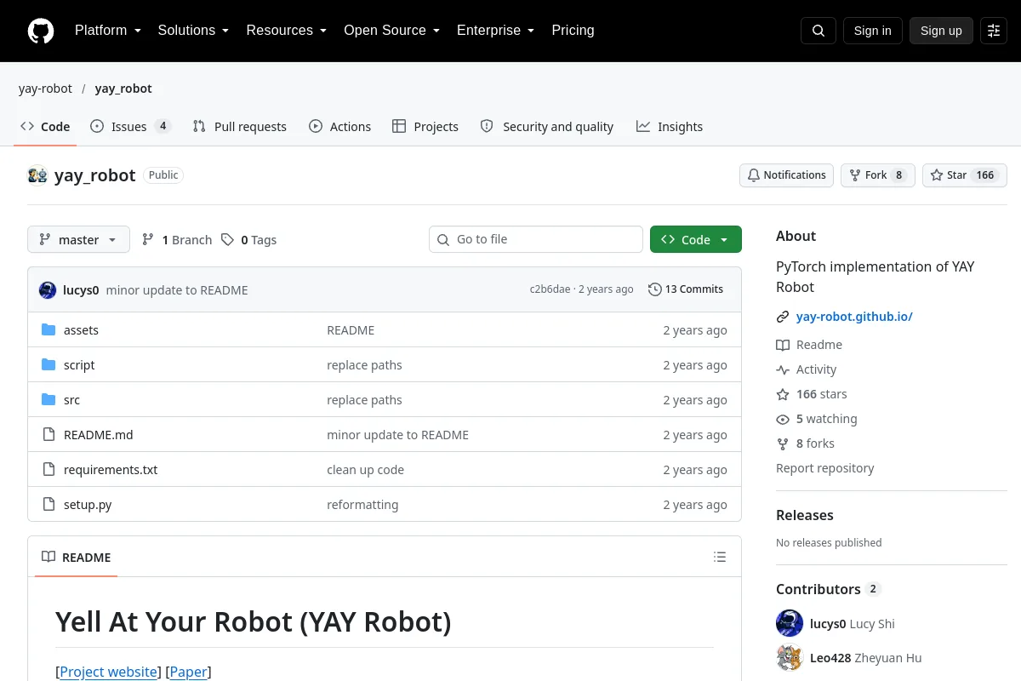Open the Releases heading link
1021x681 pixels.
point(805,515)
